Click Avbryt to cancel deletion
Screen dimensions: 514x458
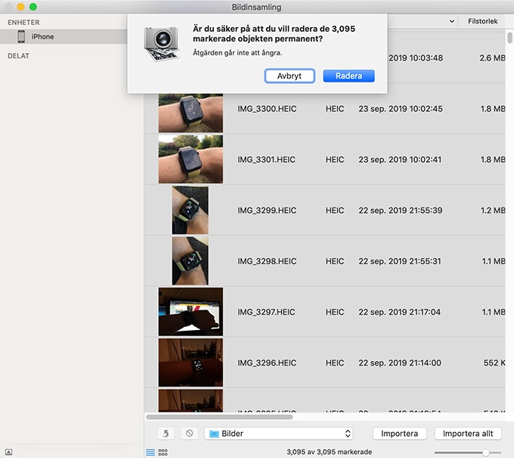tap(290, 76)
